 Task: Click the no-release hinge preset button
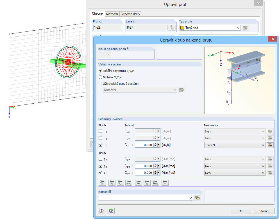[165, 182]
